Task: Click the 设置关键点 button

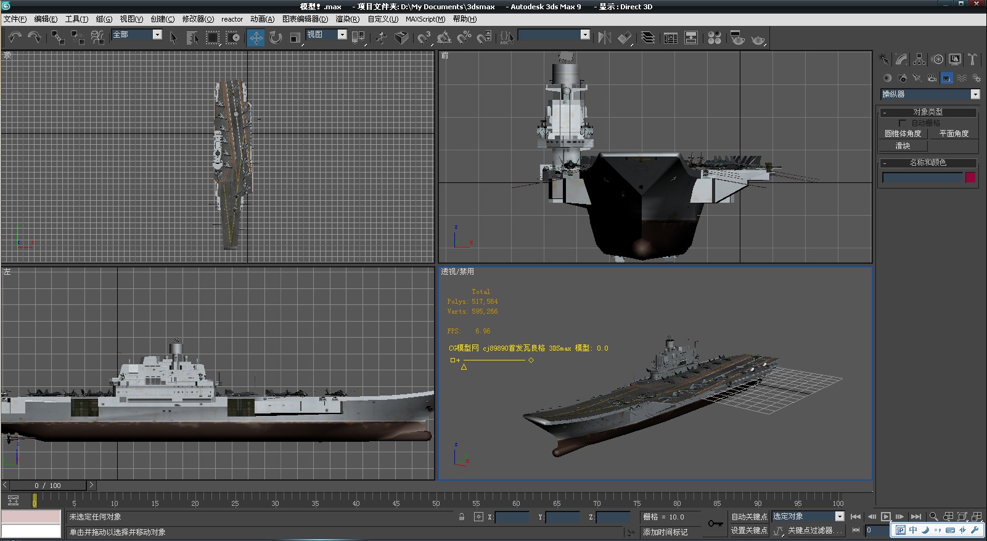Action: 749,530
